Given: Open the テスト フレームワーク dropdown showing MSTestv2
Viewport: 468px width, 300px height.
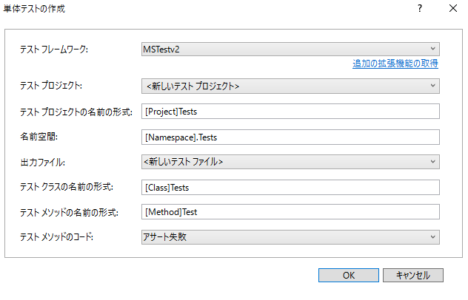Looking at the screenshot, I should (290, 50).
